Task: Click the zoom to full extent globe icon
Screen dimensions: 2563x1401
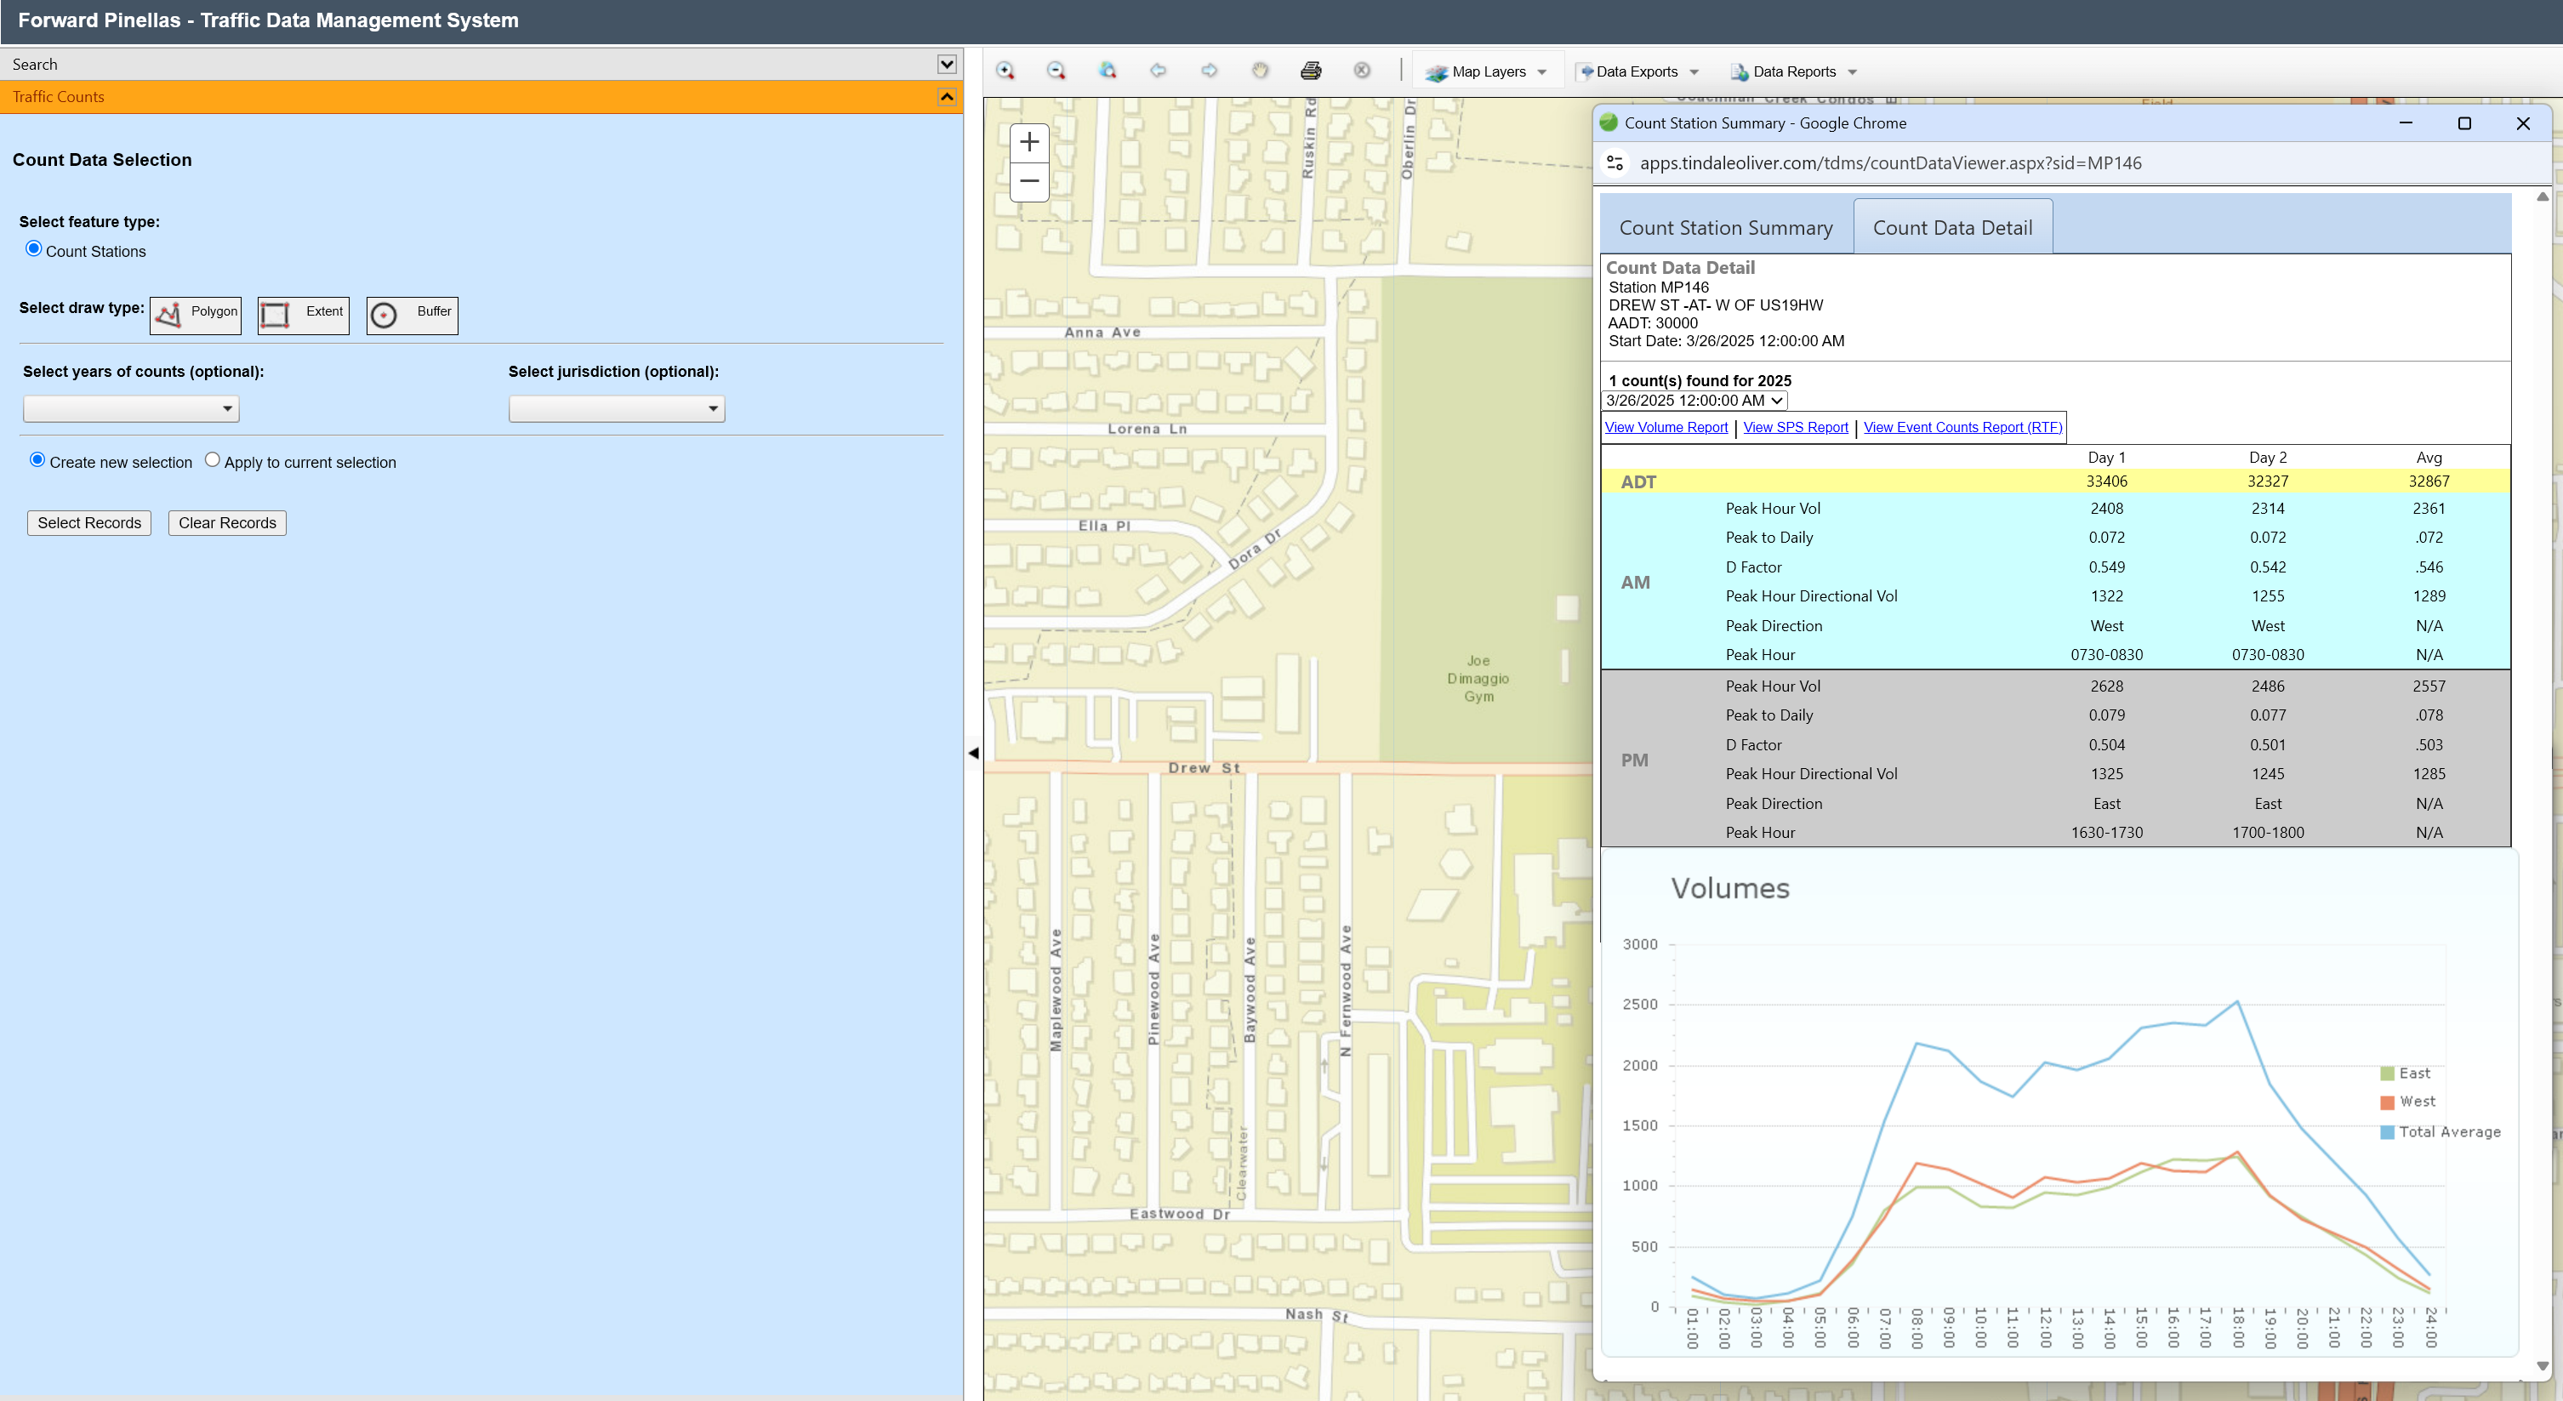Action: (x=1108, y=71)
